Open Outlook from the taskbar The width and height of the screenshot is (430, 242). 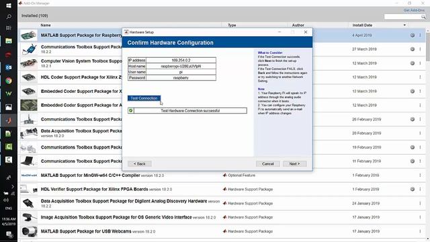click(9, 67)
